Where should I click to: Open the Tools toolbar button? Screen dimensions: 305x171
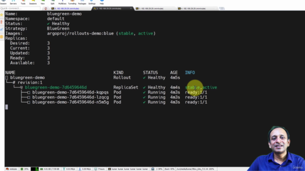click(23, 2)
